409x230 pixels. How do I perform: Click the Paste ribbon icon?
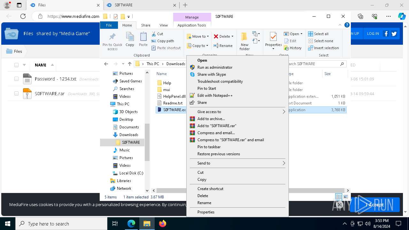pos(143,37)
